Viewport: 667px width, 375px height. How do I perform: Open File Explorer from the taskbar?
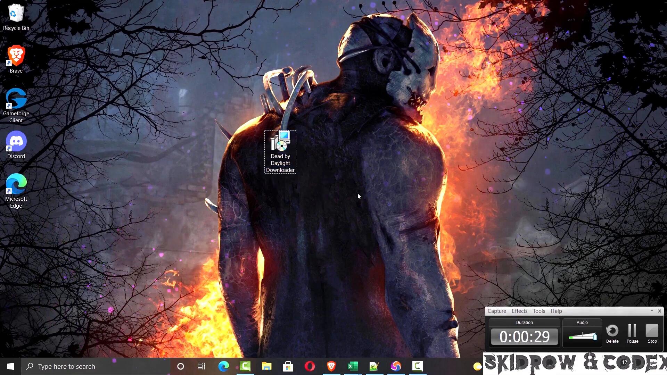(266, 366)
